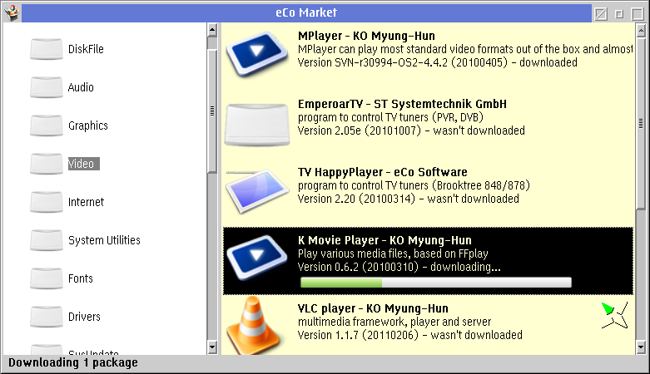Image resolution: width=650 pixels, height=374 pixels.
Task: Click the package list scroll-up arrow
Action: [x=641, y=30]
